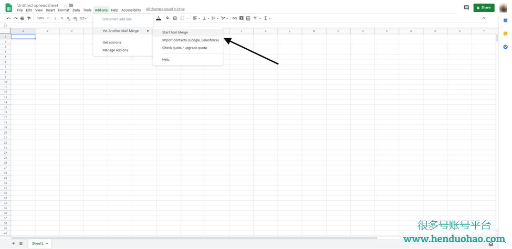Click the Google Sheets home logo
Viewport: 512px width, 249px height.
tap(9, 7)
